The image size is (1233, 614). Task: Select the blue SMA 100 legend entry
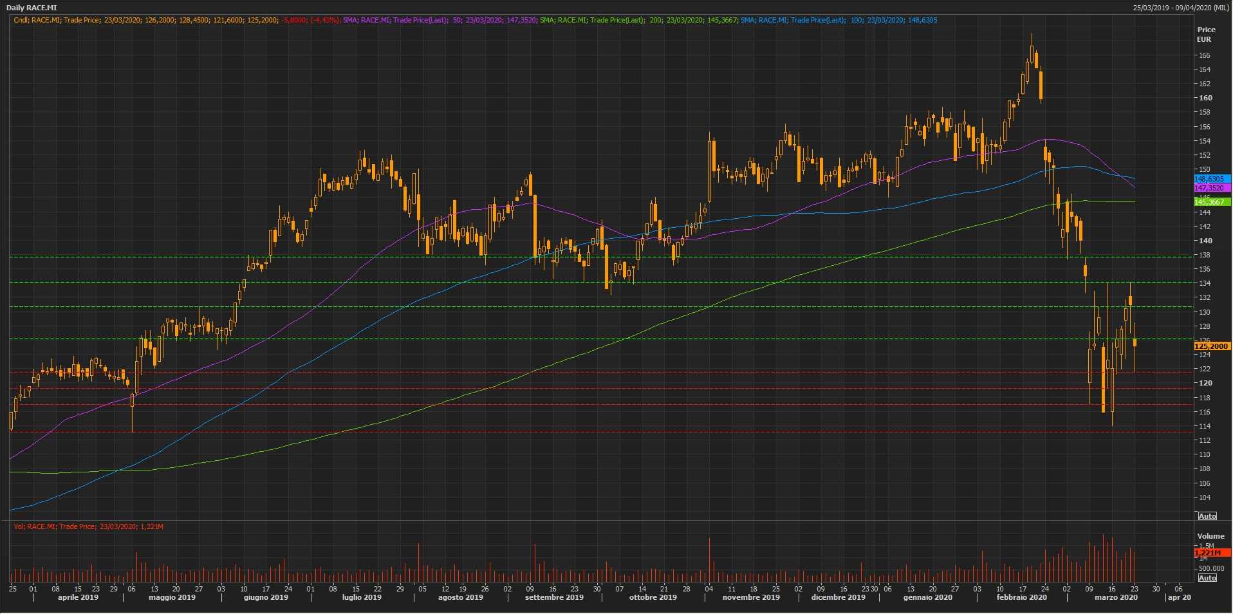[x=839, y=20]
